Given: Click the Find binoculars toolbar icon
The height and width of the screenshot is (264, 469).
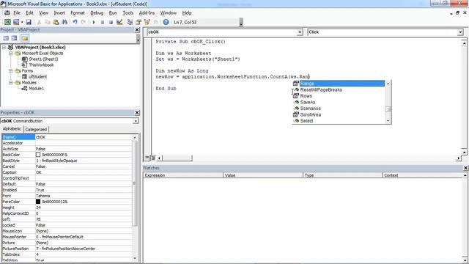Looking at the screenshot, I should click(64, 22).
